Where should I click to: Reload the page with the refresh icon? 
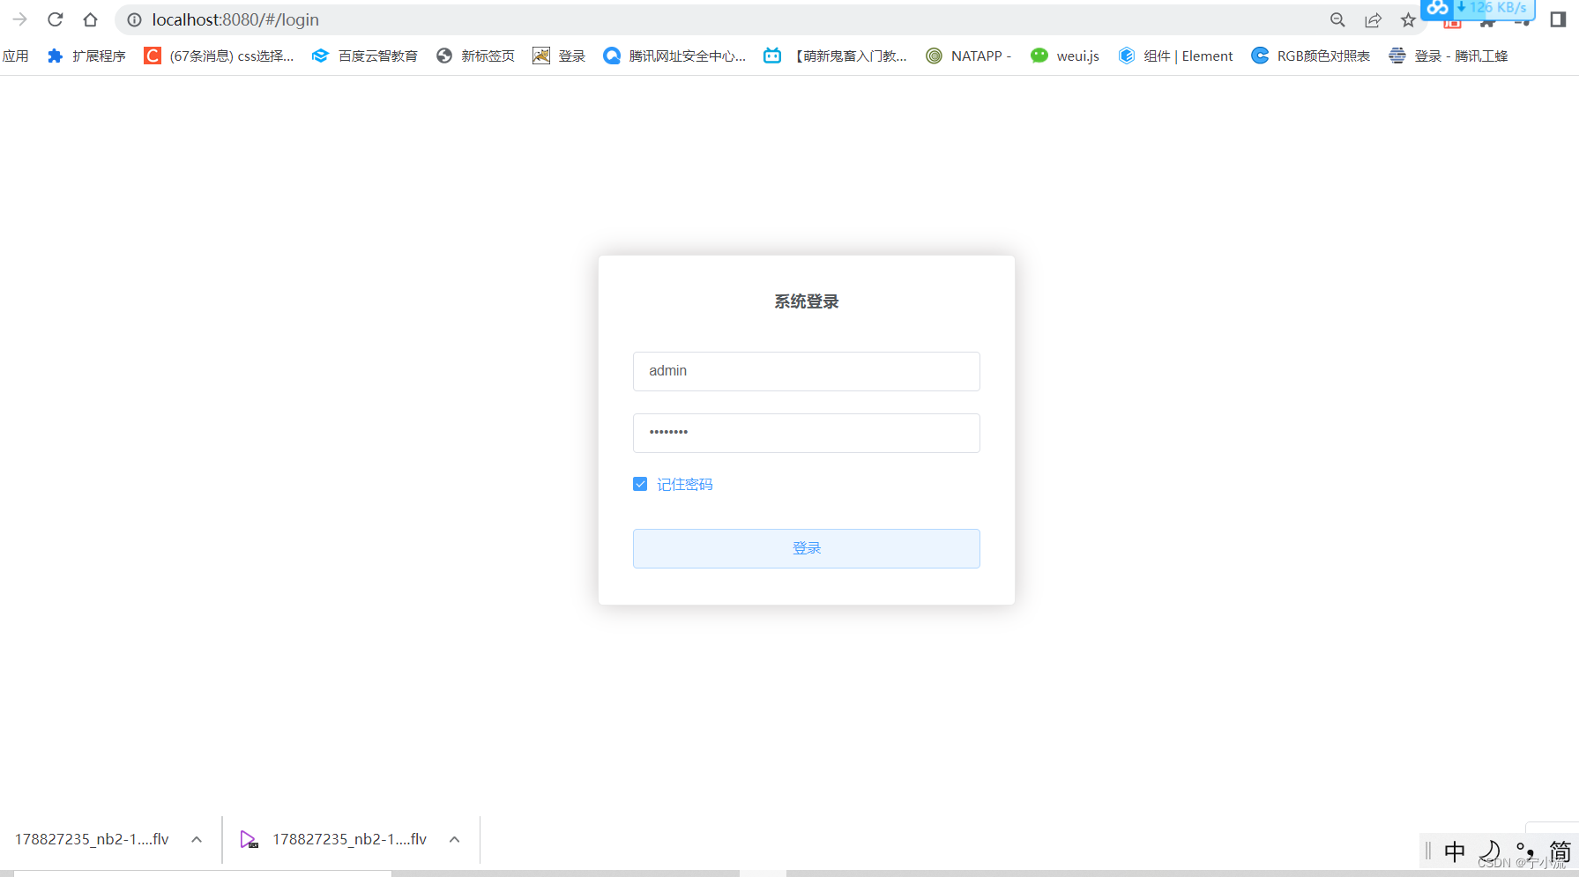click(x=55, y=19)
